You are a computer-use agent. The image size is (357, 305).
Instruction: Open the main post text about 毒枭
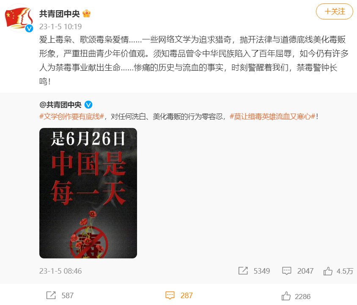pos(194,61)
